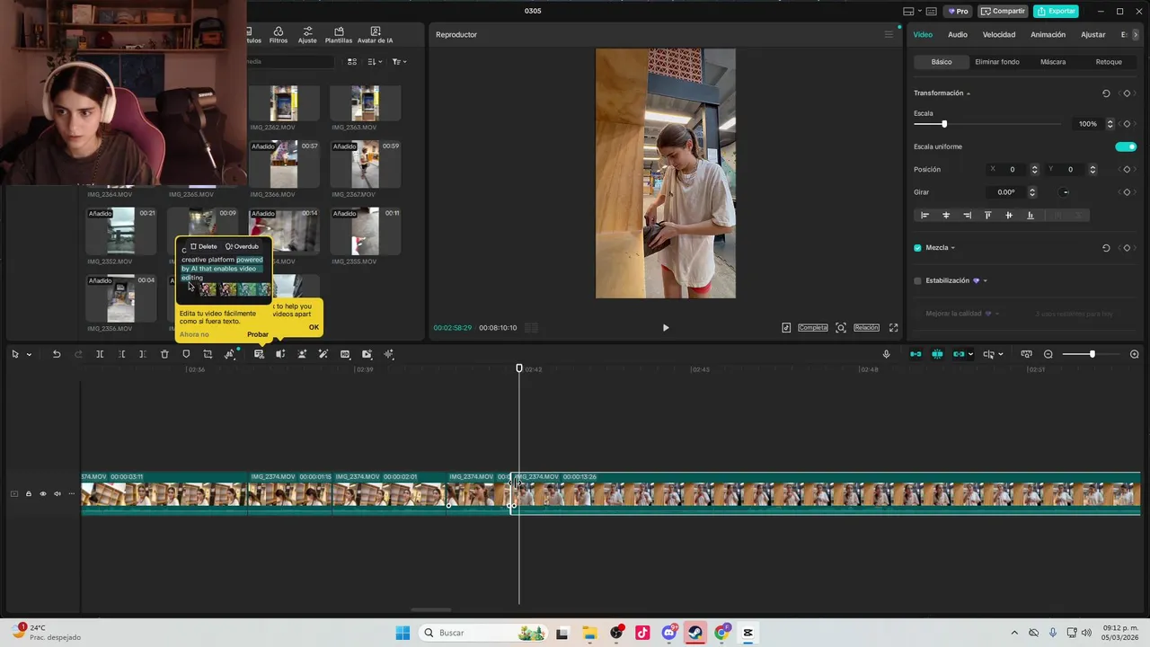This screenshot has height=647, width=1150.
Task: Open the Velocidad tab
Action: tap(999, 35)
